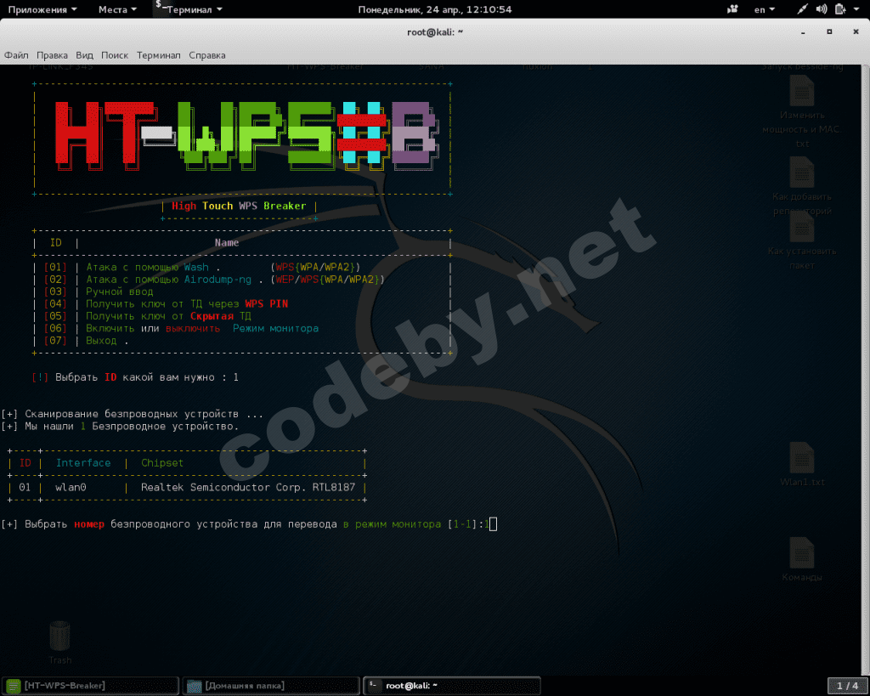The height and width of the screenshot is (696, 870).
Task: Open the Правка menu
Action: coord(52,55)
